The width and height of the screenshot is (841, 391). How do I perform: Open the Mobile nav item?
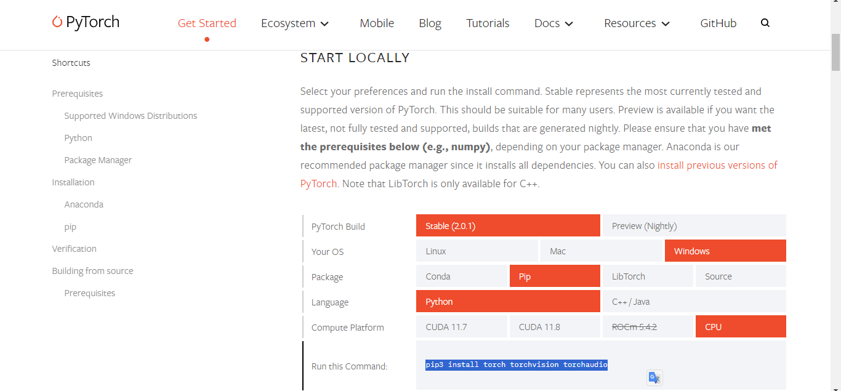tap(377, 23)
